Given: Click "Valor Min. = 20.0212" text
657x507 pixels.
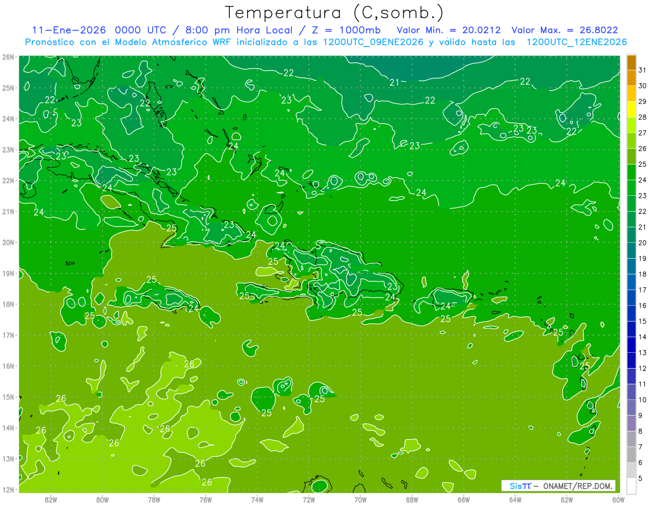Looking at the screenshot, I should (448, 31).
